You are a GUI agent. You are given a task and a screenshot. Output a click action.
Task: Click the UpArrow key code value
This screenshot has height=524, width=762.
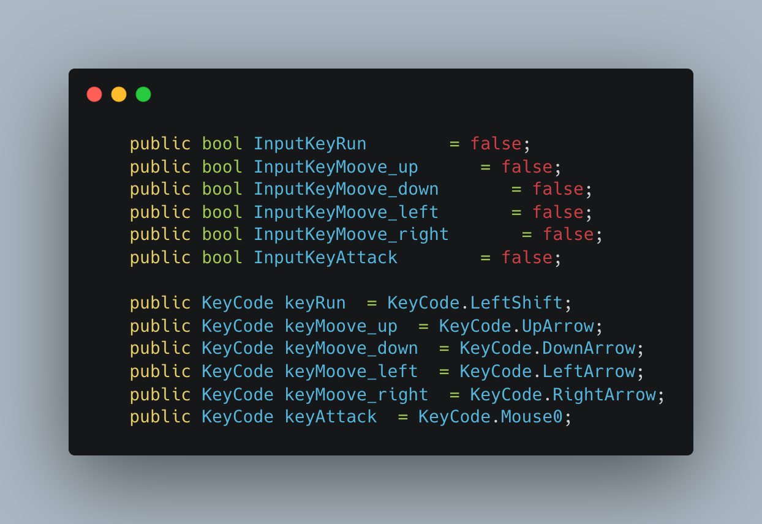[557, 326]
